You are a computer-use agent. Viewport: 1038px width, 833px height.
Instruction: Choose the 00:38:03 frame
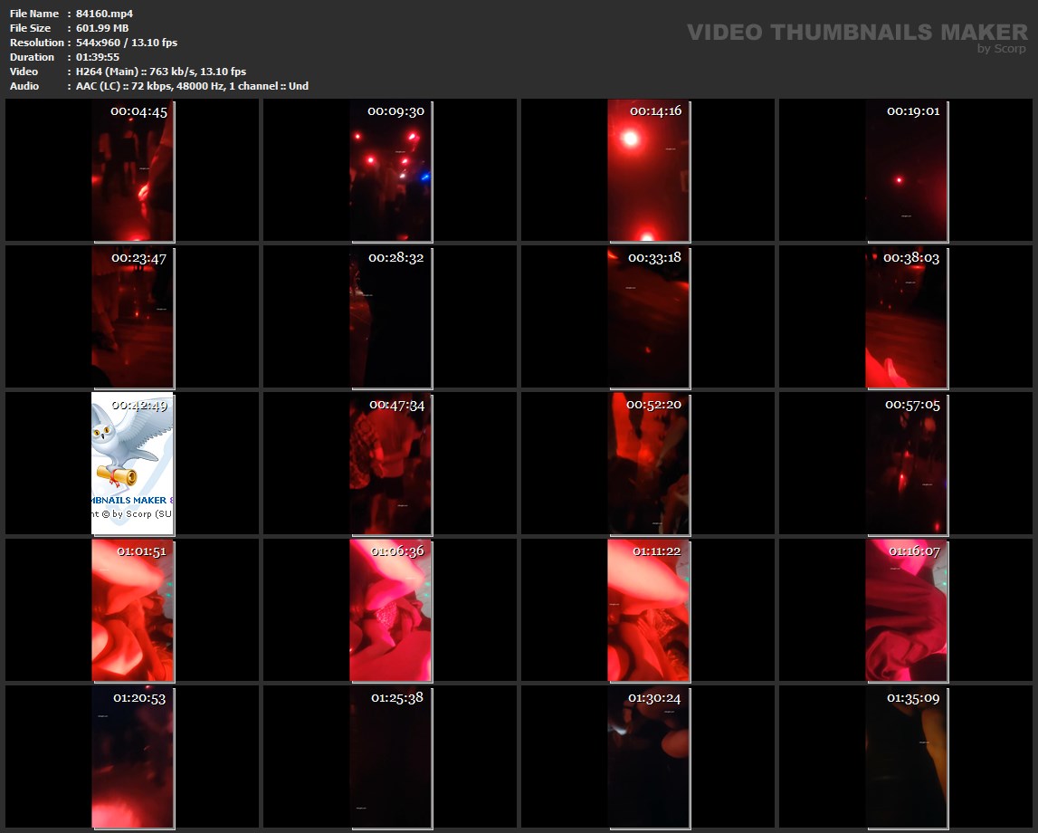[907, 318]
